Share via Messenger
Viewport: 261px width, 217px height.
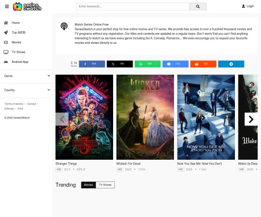(175, 64)
